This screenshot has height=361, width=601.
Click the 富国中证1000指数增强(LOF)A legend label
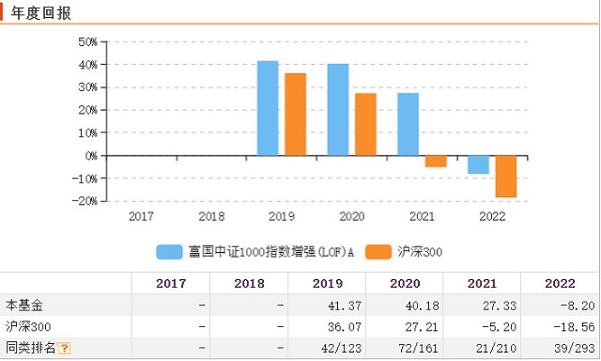pos(270,252)
